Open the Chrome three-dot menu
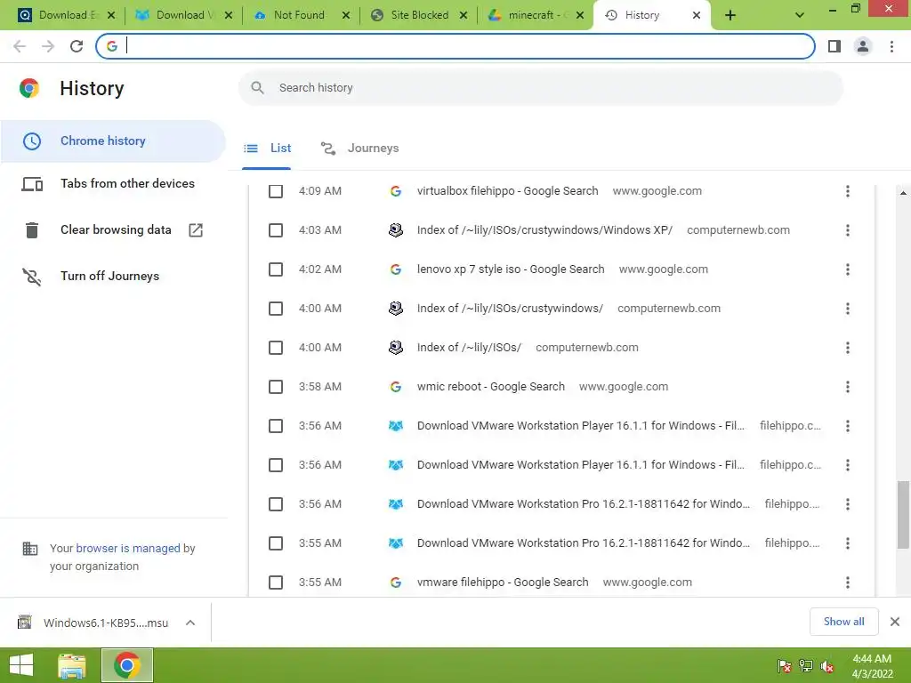This screenshot has height=683, width=911. click(891, 46)
